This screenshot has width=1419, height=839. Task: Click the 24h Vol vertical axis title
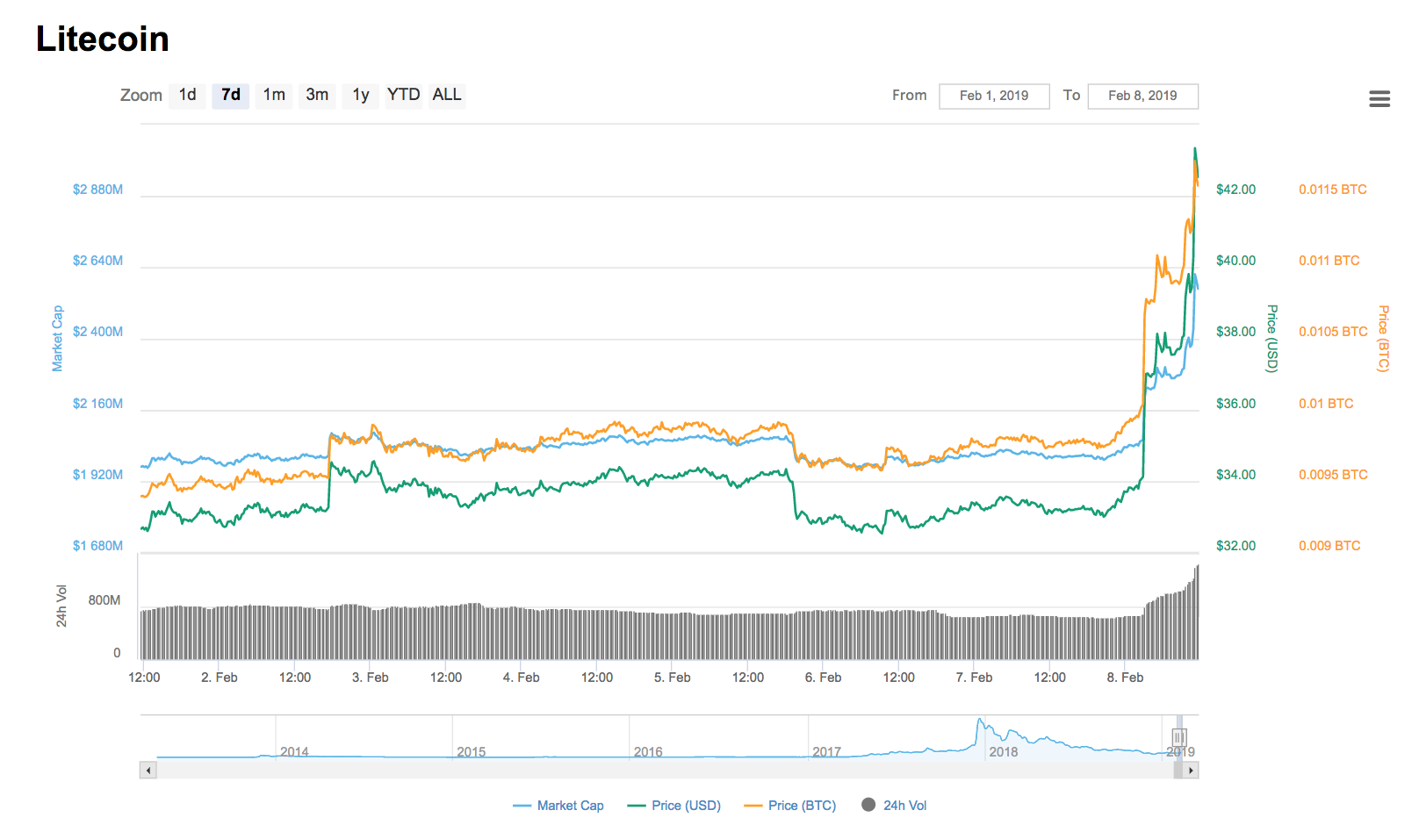pyautogui.click(x=61, y=606)
